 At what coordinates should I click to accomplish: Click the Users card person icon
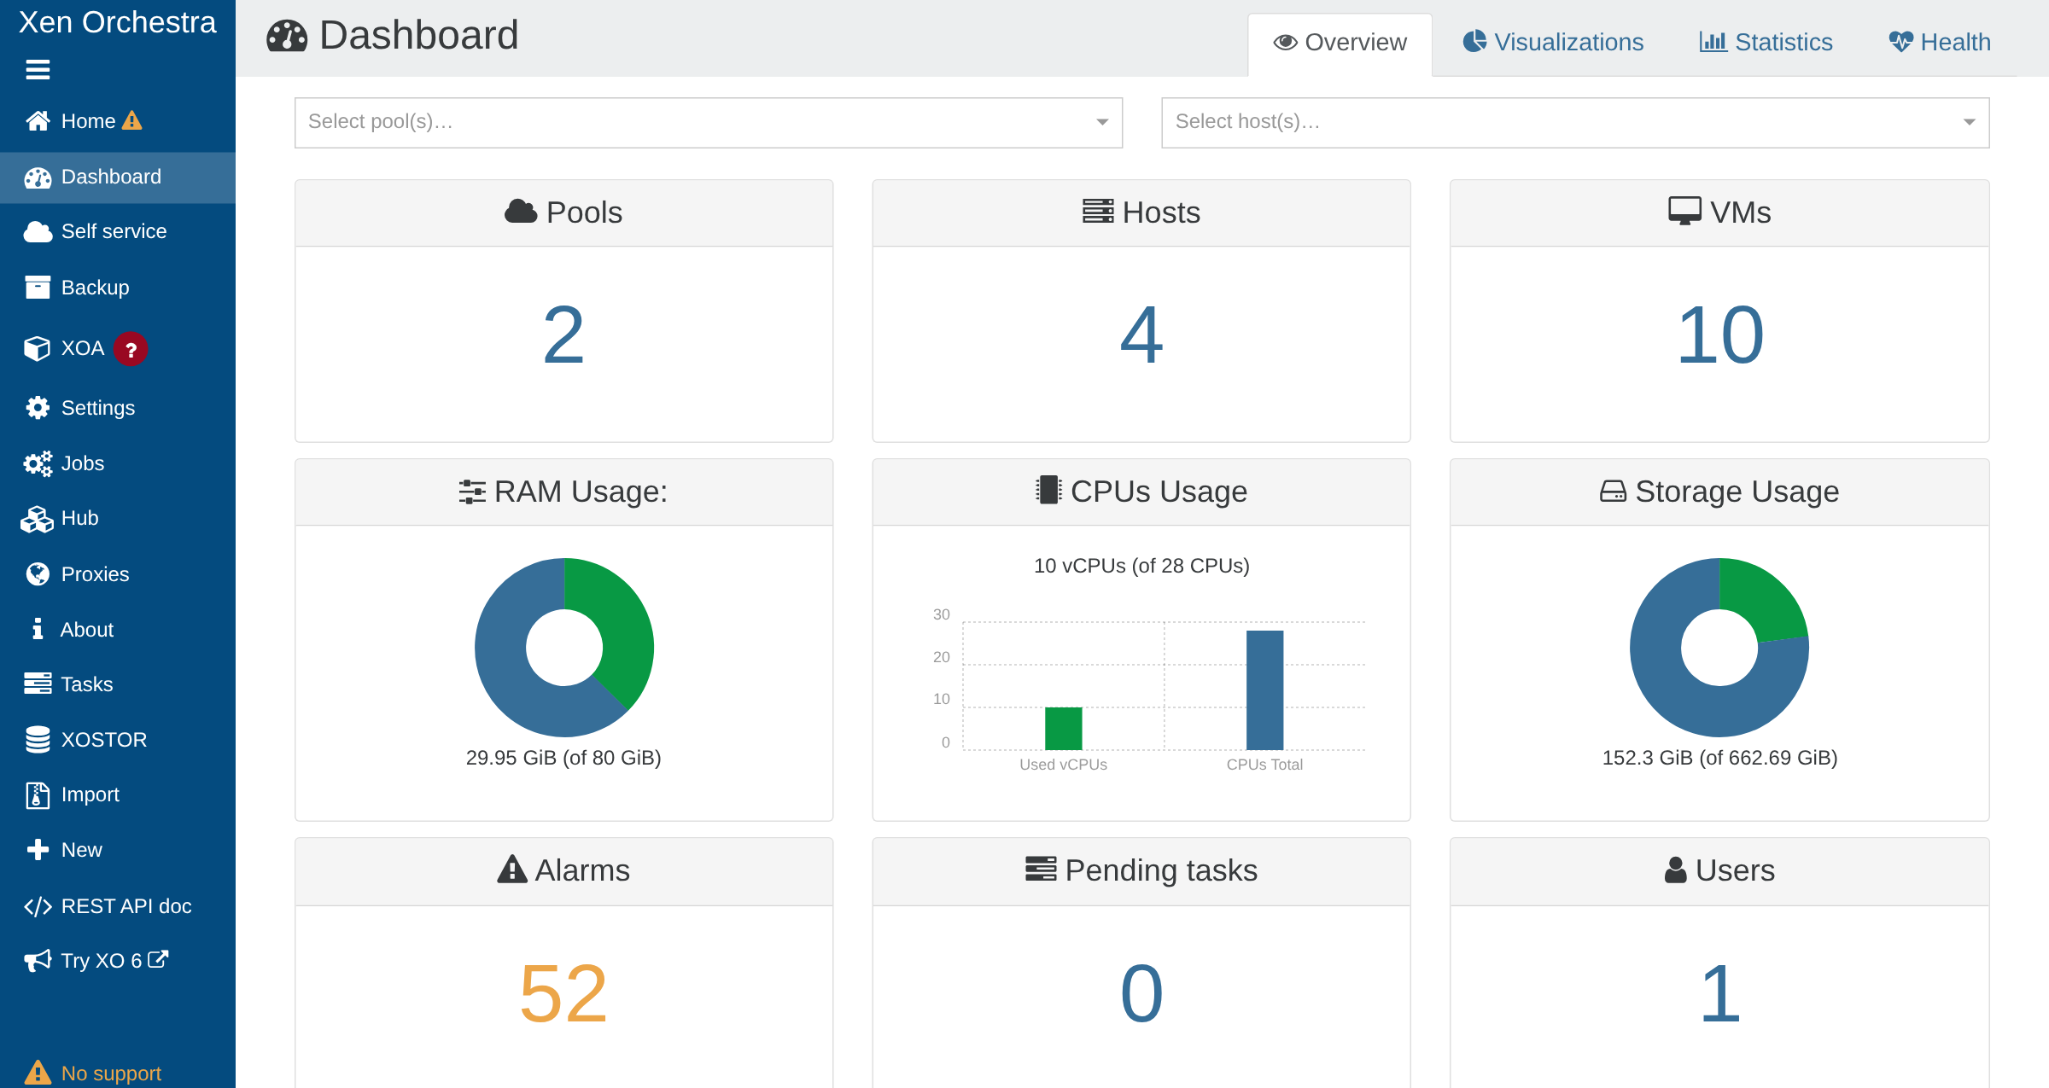[x=1676, y=870]
